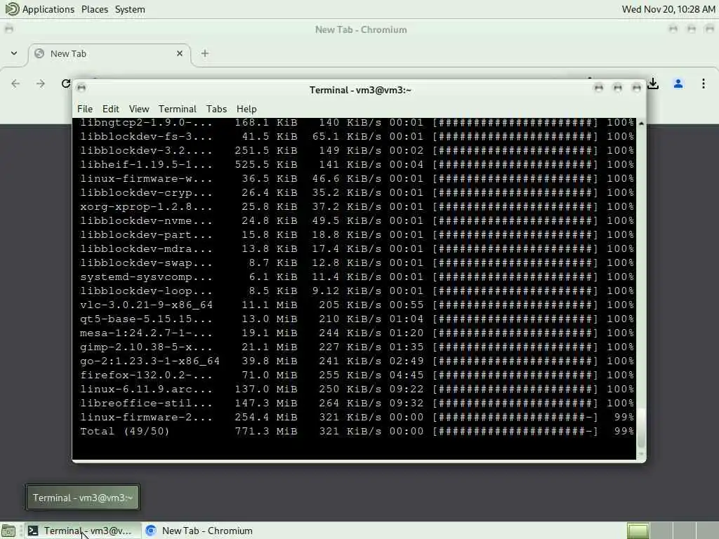Switch to Terminal in the taskbar
Viewport: 719px width, 539px height.
83,531
